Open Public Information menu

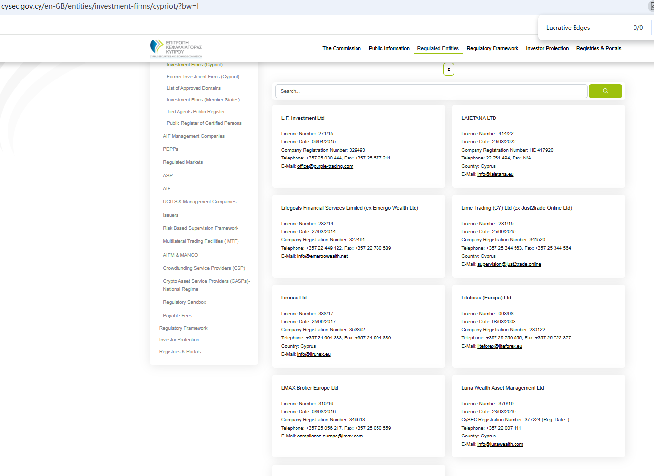coord(389,49)
